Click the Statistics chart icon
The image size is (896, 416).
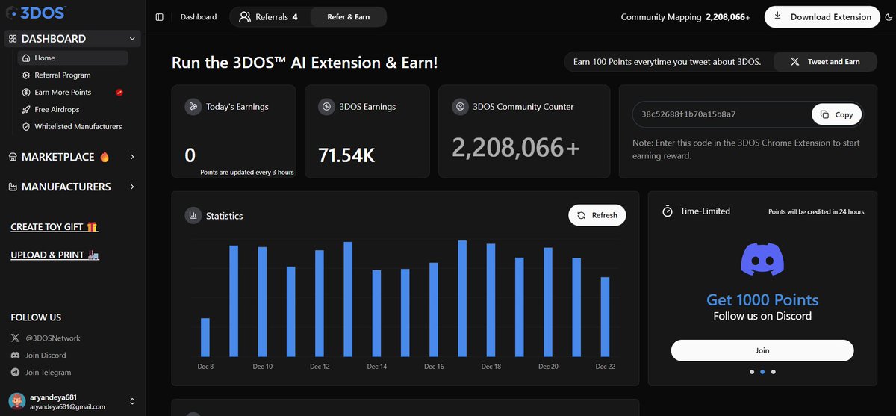coord(193,215)
